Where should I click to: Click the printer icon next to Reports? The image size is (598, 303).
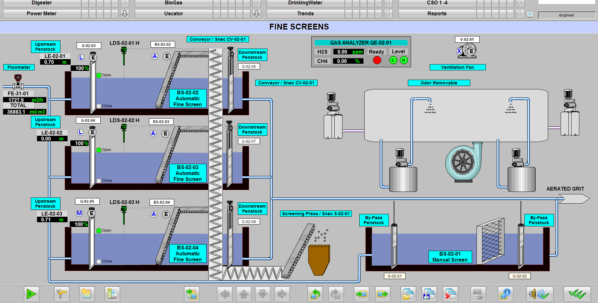pos(530,15)
